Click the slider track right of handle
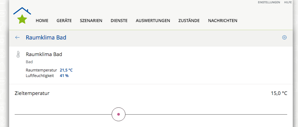This screenshot has width=298, height=127. 206,115
